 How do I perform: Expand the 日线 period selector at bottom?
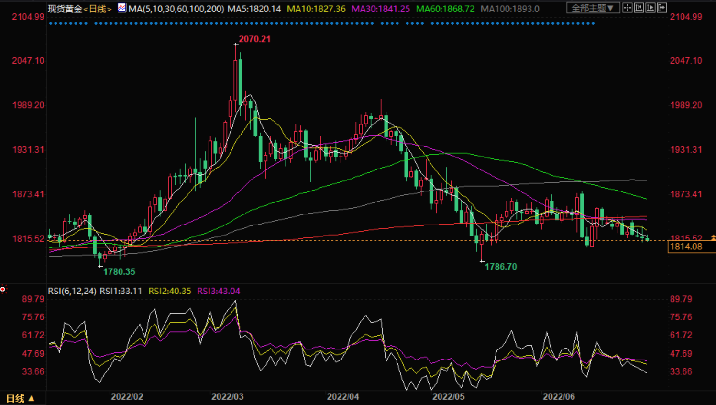(20, 398)
